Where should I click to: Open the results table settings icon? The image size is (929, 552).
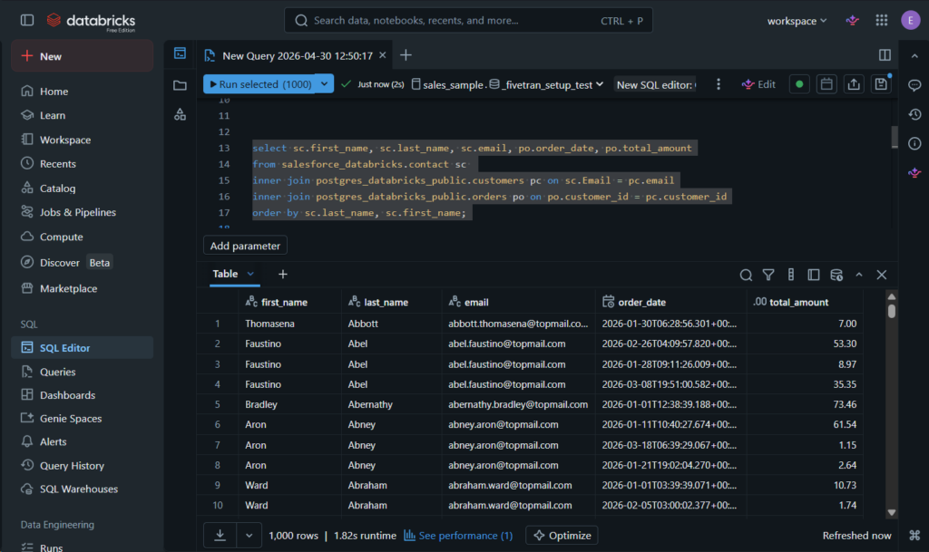point(836,275)
